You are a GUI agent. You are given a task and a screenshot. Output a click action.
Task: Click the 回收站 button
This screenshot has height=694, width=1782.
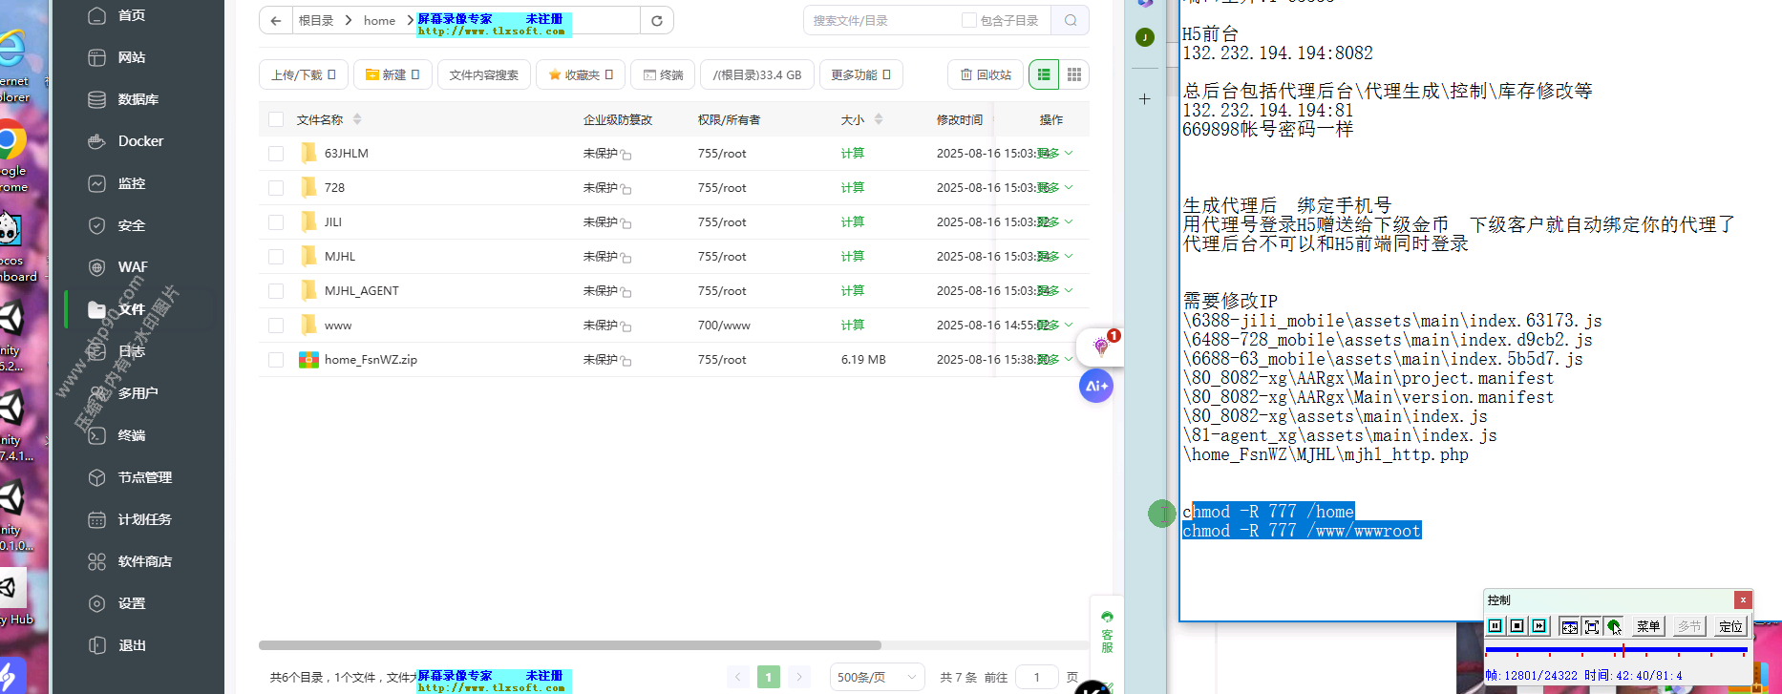(986, 74)
